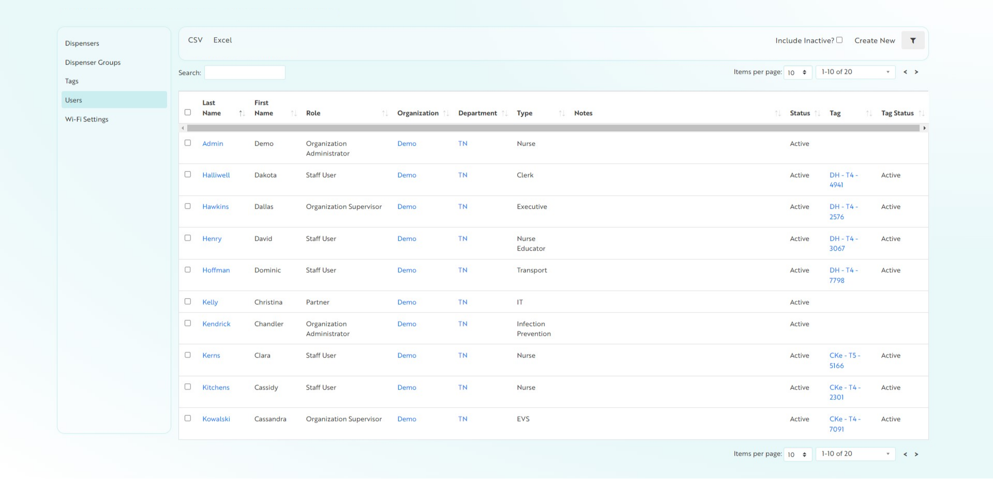Sort table by Department column
This screenshot has height=479, width=993.
click(x=504, y=113)
